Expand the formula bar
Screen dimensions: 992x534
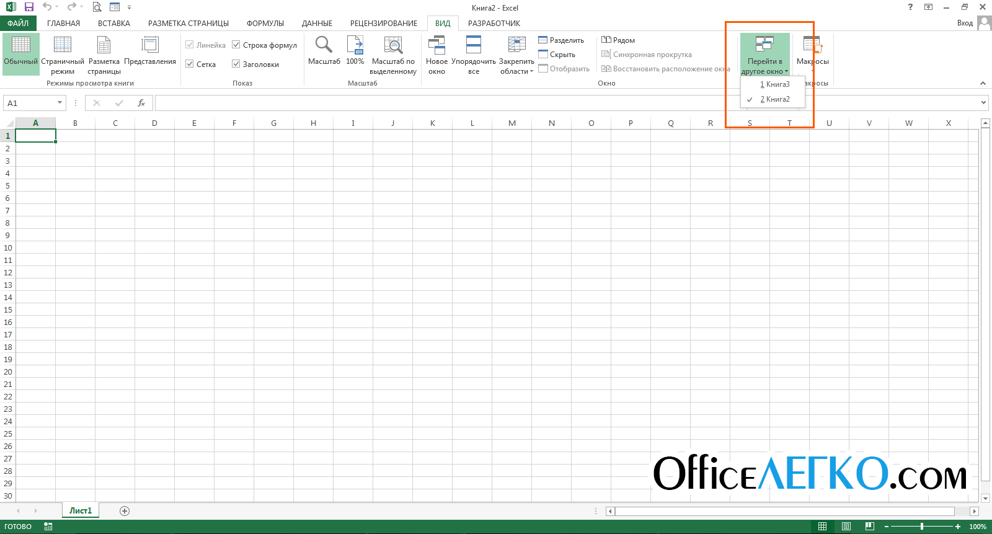coord(983,103)
